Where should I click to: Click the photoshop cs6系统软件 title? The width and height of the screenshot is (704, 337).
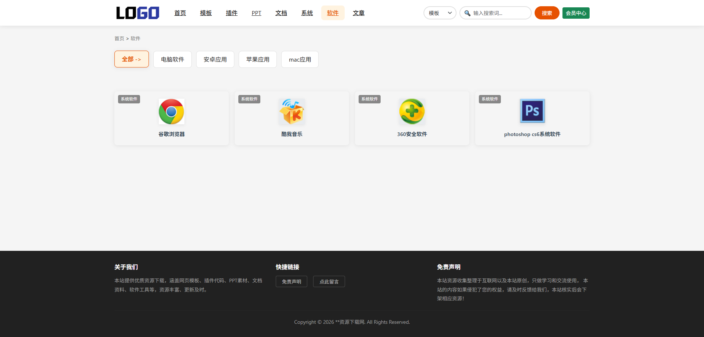pyautogui.click(x=532, y=134)
